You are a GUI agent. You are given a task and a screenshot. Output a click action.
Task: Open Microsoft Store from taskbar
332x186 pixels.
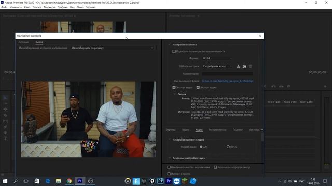click(37, 181)
